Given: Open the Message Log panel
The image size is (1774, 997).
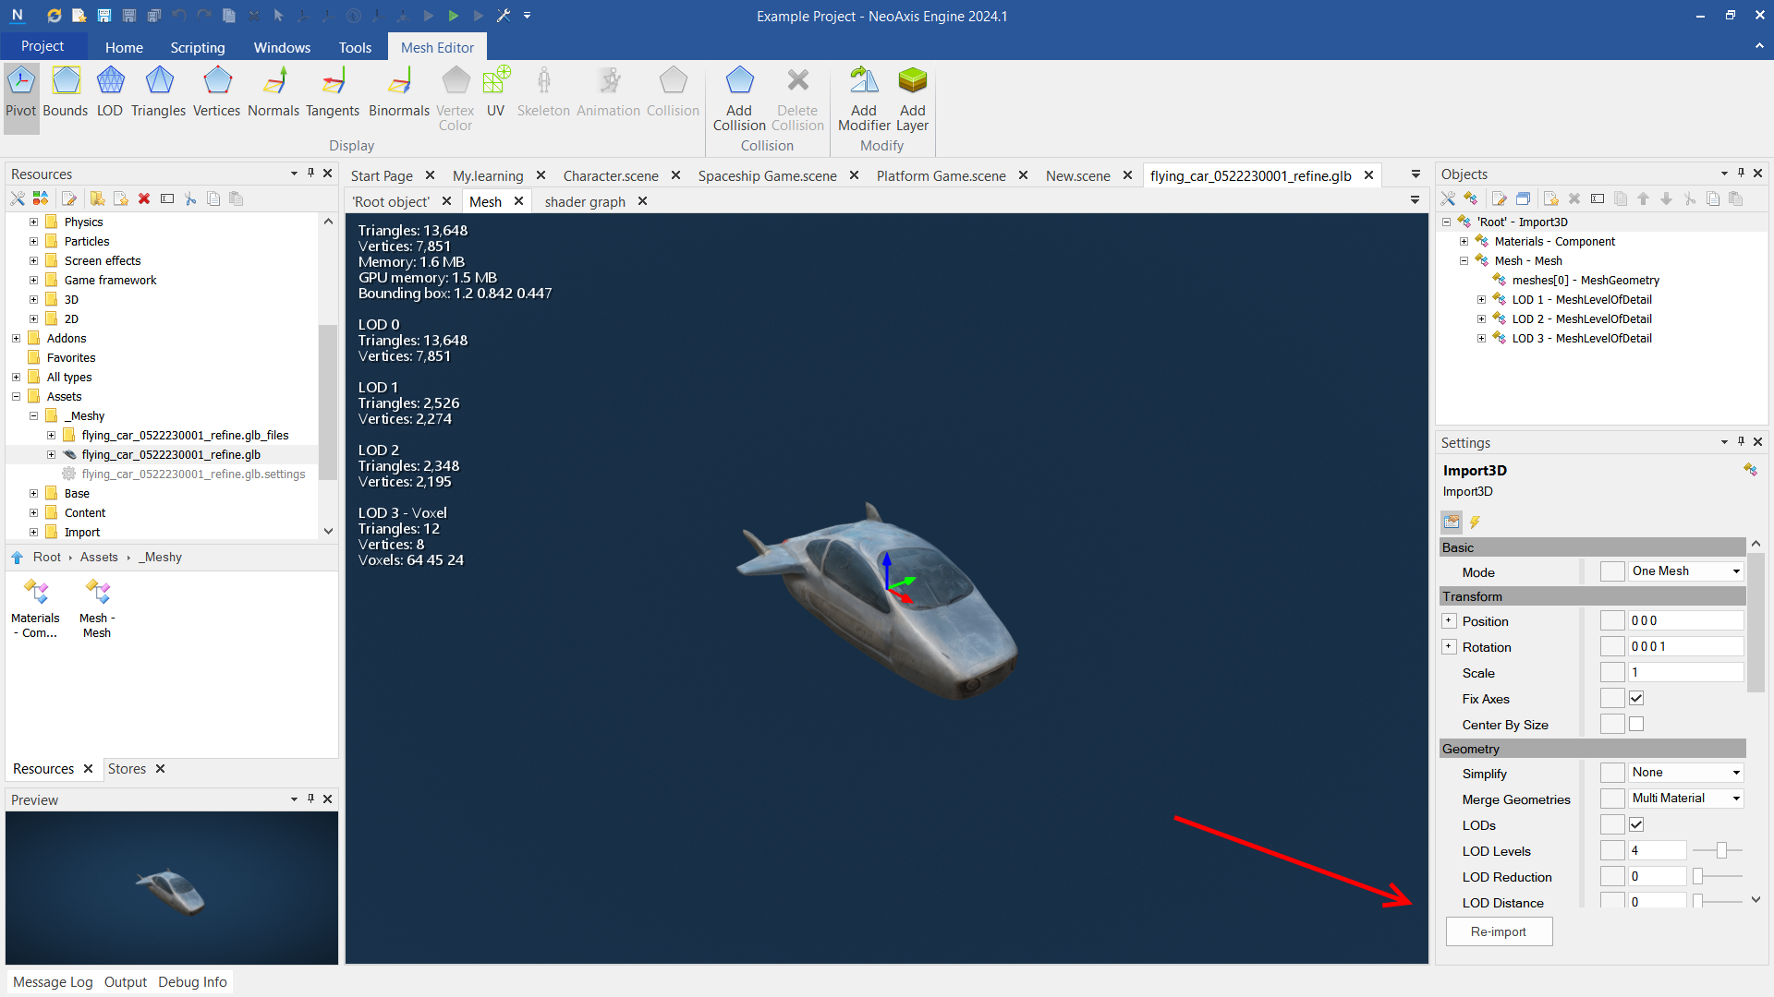Looking at the screenshot, I should click(x=53, y=981).
